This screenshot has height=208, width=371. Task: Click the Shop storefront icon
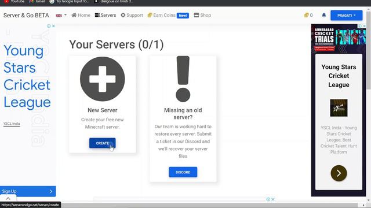click(x=197, y=15)
